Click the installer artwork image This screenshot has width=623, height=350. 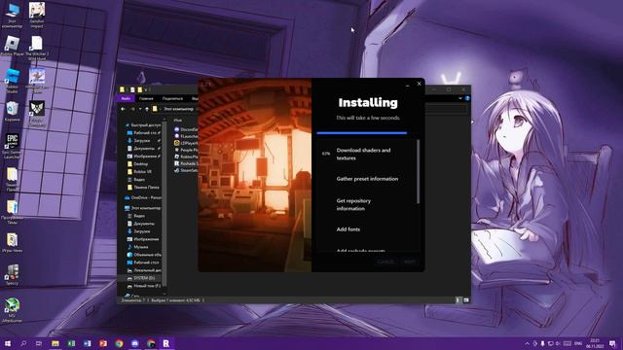[x=255, y=175]
